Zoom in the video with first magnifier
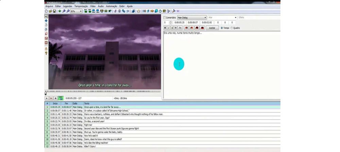Viewport: 340px width, 152px height. (x=64, y=11)
